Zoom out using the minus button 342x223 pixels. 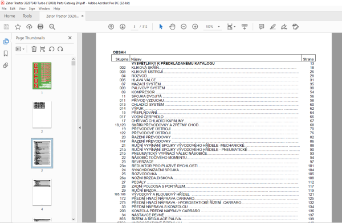tap(184, 27)
